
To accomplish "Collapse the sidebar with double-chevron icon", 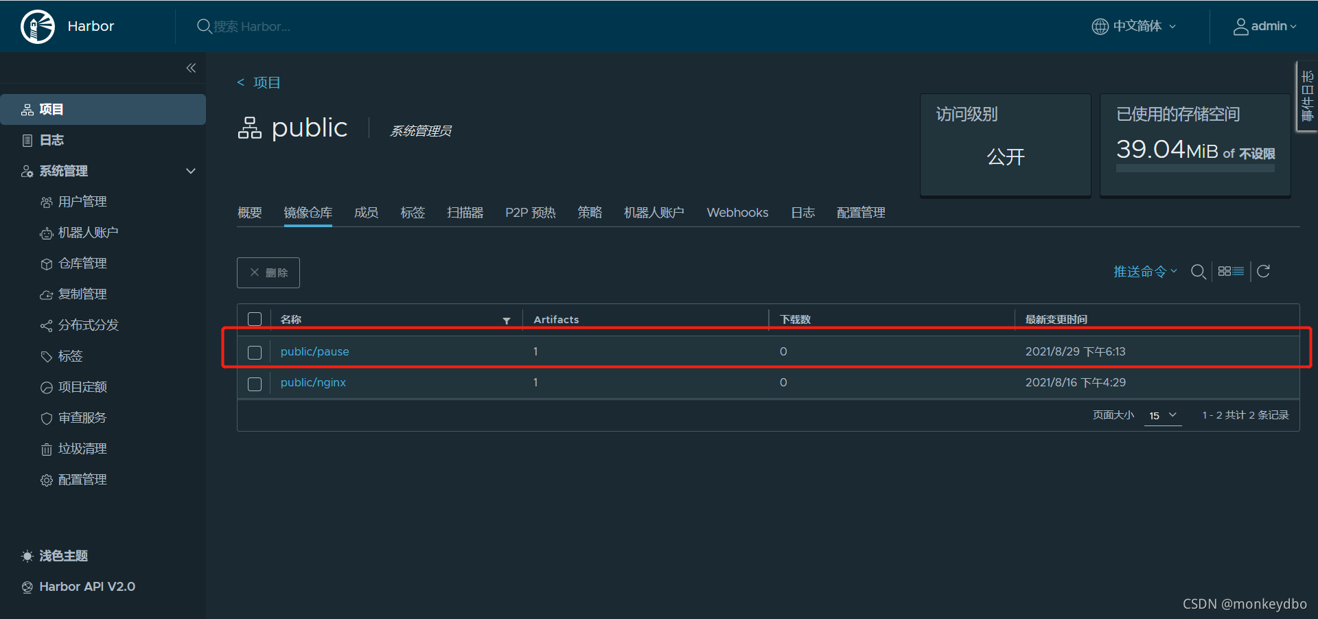I will click(191, 68).
